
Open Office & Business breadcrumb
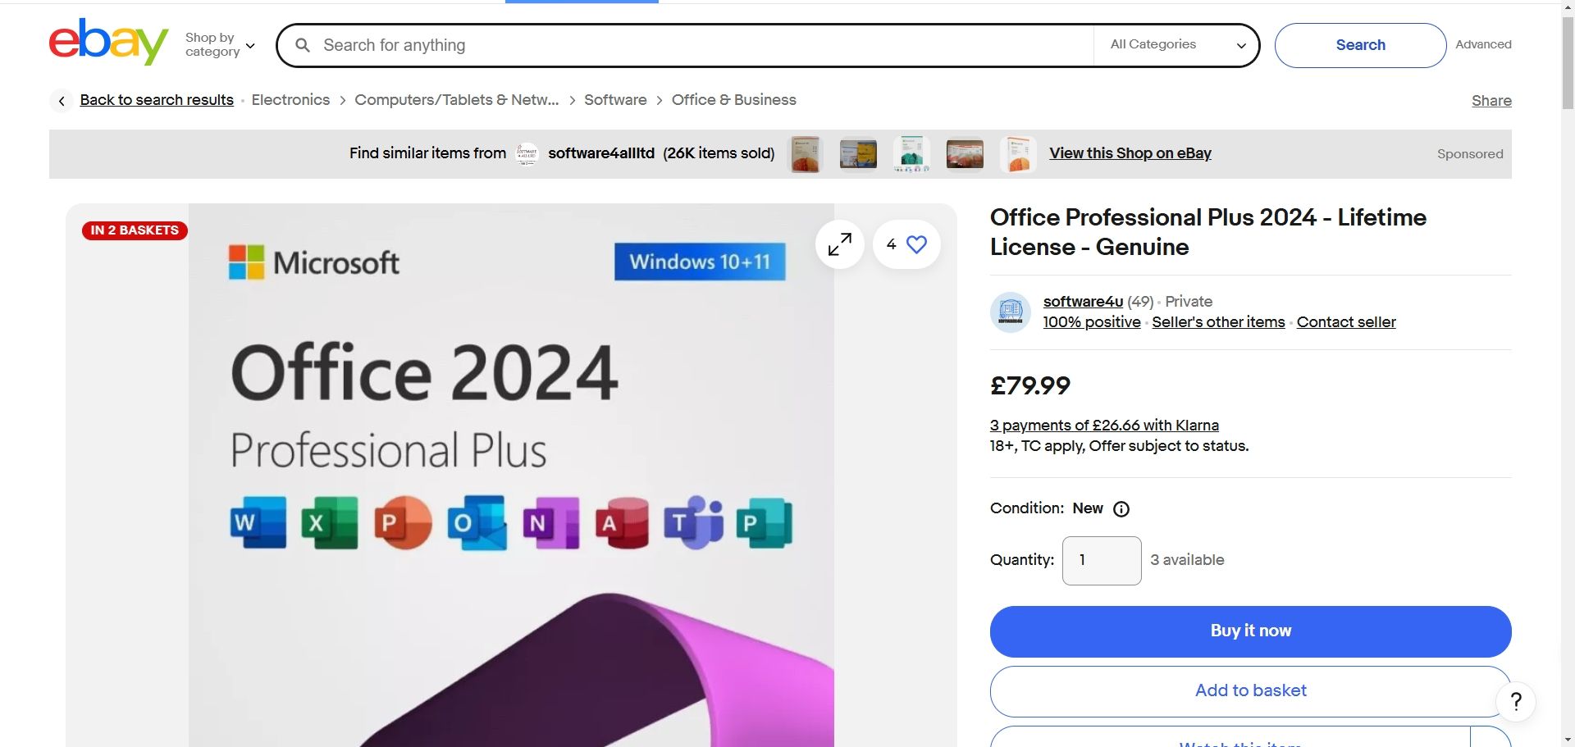coord(733,100)
